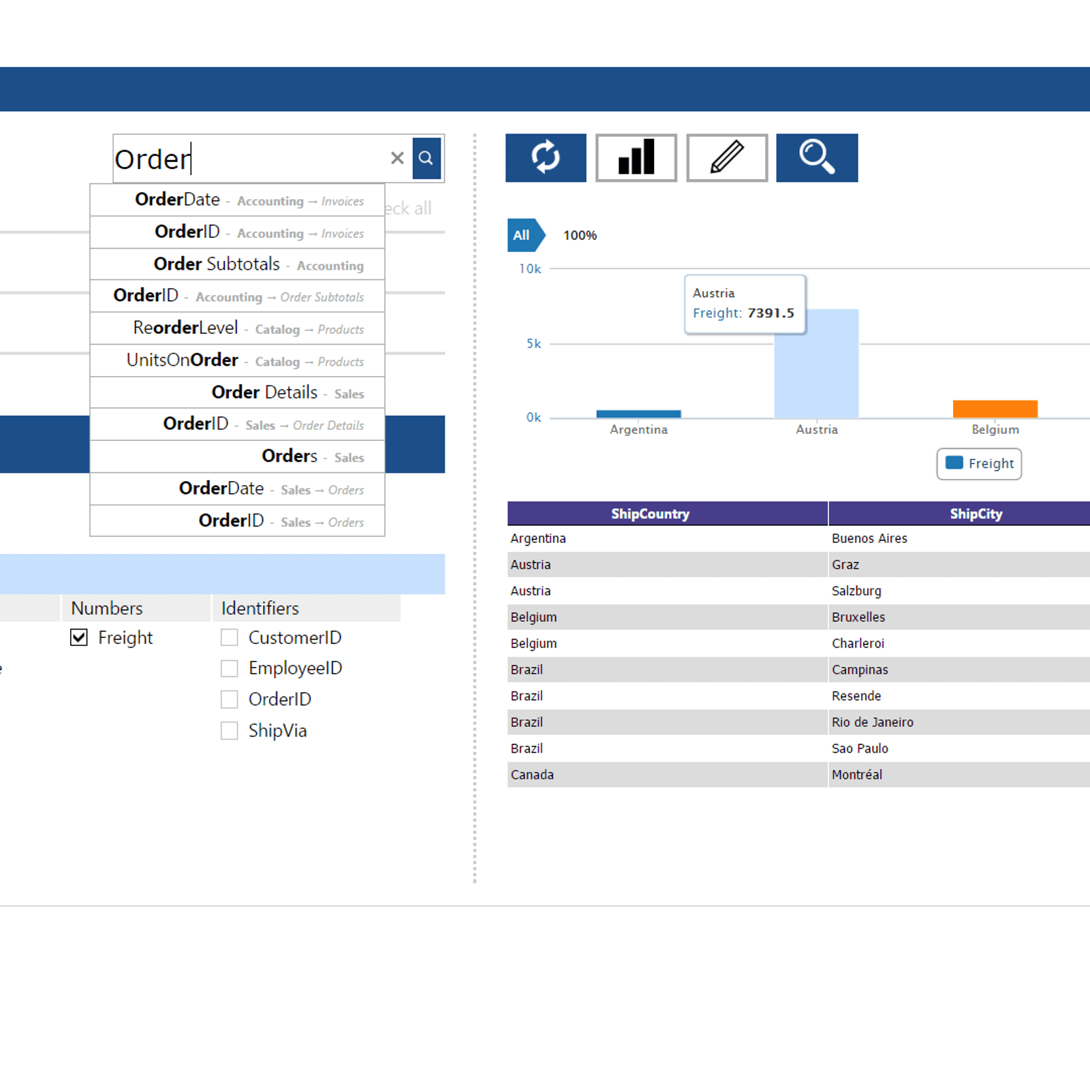Click the All breadcrumb arrow
Viewport: 1090px width, 1090px height.
[x=526, y=235]
